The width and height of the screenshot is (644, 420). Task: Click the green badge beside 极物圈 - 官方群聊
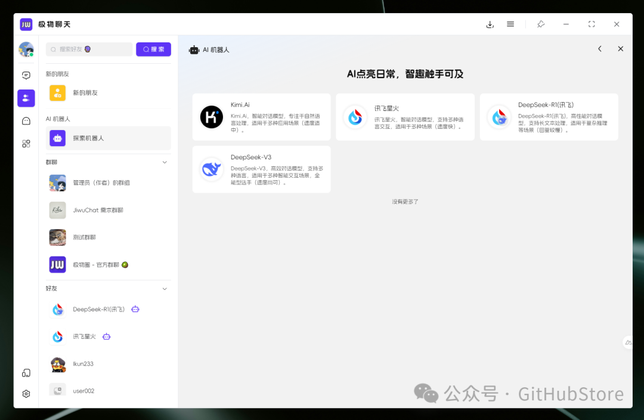point(125,265)
